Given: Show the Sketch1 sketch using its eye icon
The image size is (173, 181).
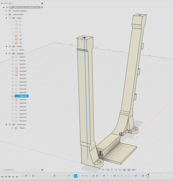Looking at the screenshot, I should coord(13,57).
